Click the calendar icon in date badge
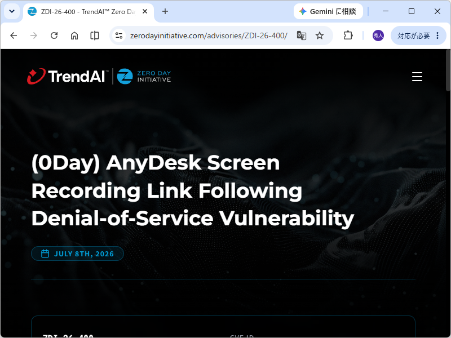Screen dimensions: 451x338 45,254
